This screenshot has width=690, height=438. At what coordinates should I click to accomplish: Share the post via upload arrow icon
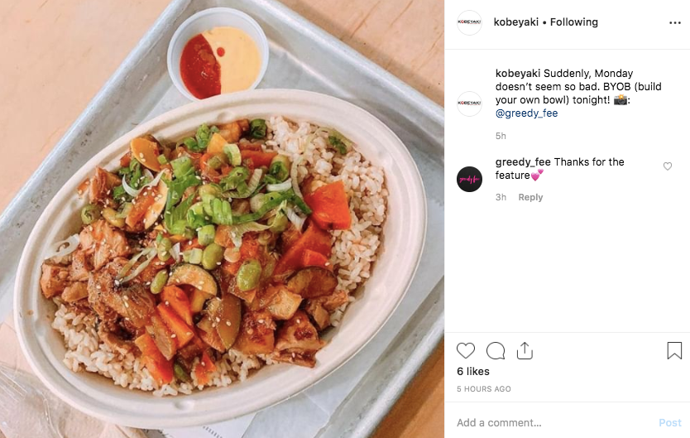coord(525,351)
